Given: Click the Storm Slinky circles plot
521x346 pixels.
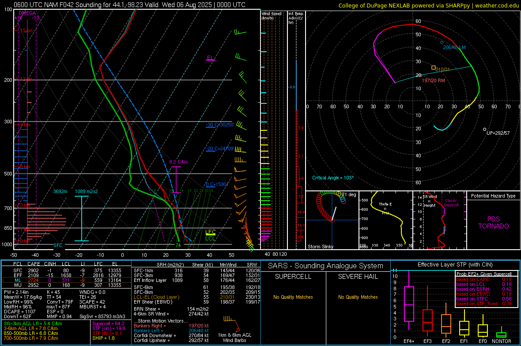Looking at the screenshot, I should click(x=331, y=206).
